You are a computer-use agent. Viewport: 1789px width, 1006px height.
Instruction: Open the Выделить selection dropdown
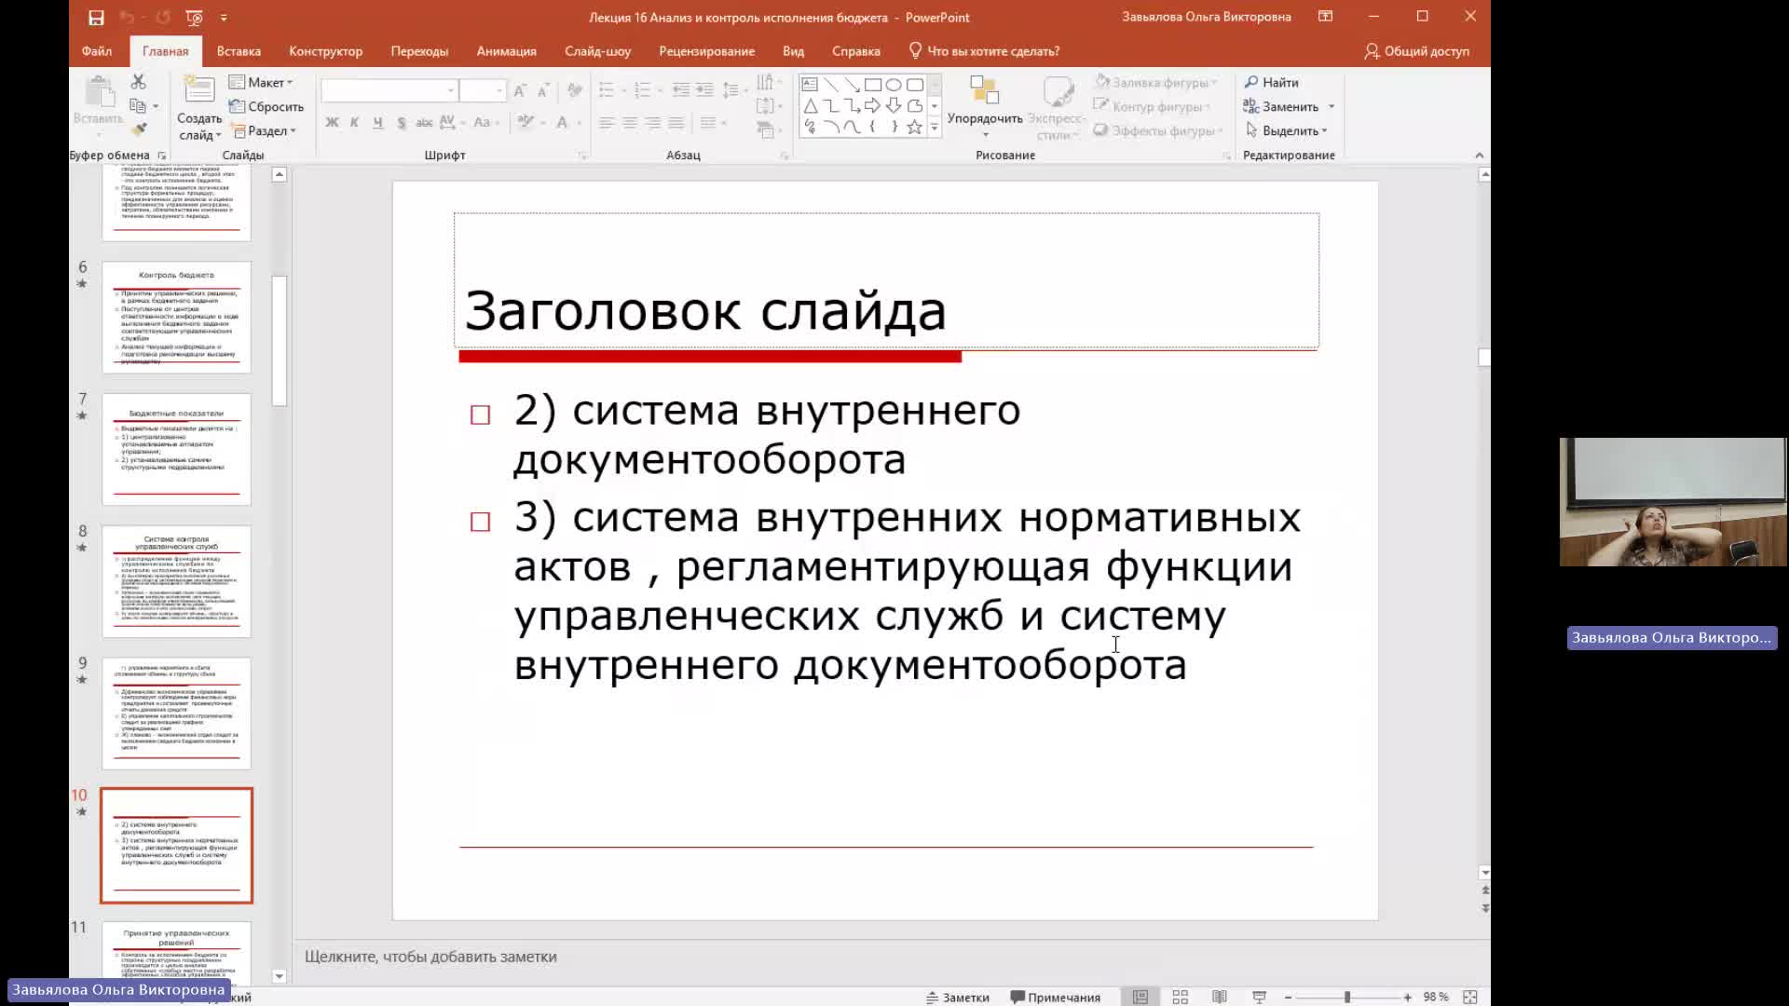coord(1287,130)
